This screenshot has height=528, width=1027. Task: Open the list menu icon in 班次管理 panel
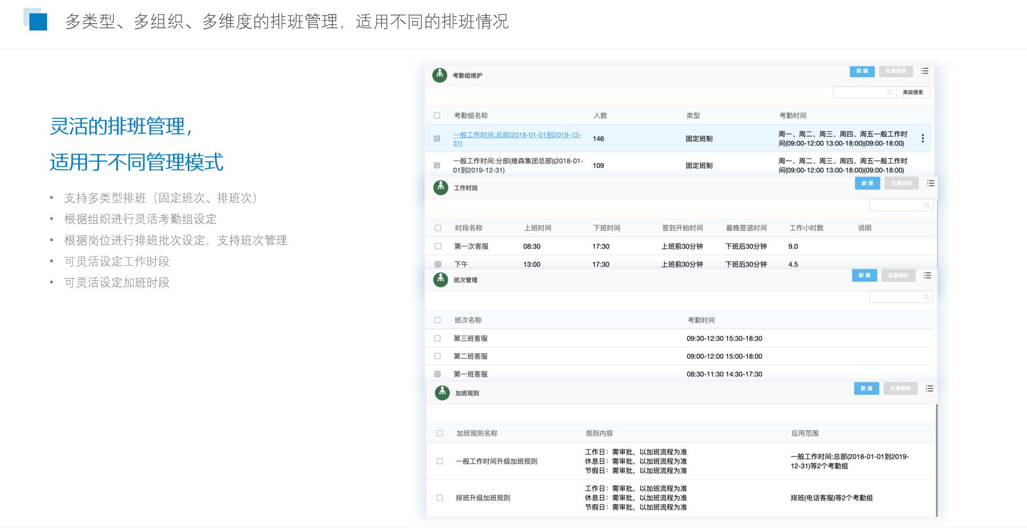(927, 276)
